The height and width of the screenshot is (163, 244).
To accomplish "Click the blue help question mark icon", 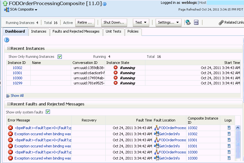I will pos(6,40).
